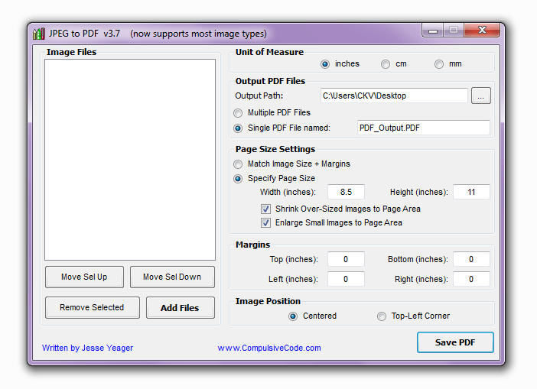This screenshot has width=537, height=389.
Task: Select Match Image Size + Margins
Action: [x=238, y=164]
